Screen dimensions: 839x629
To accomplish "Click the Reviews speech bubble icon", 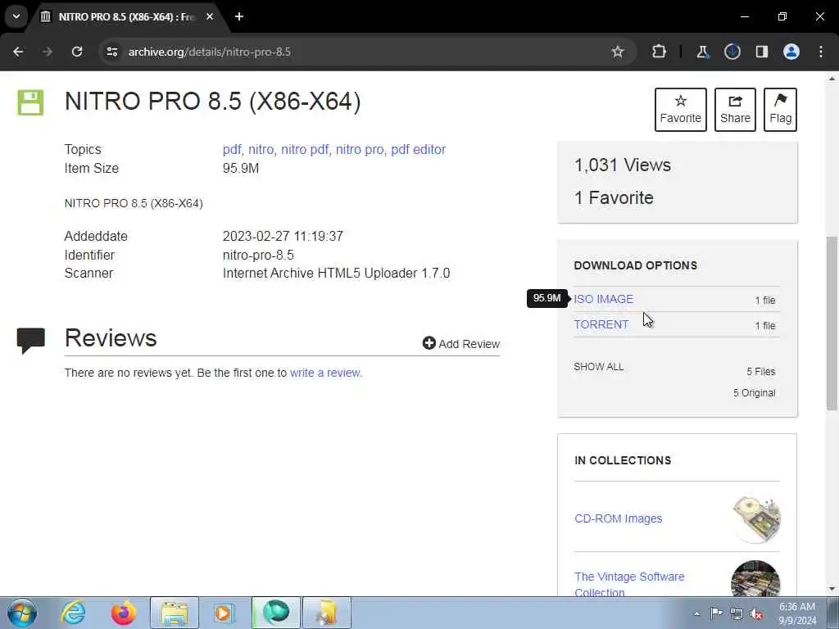I will (30, 341).
